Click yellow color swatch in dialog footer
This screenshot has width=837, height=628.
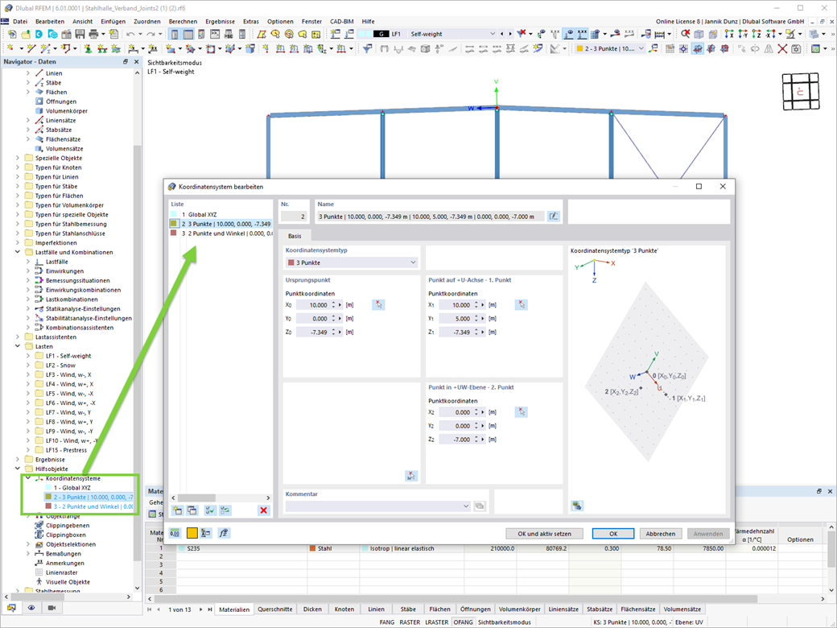coord(192,533)
